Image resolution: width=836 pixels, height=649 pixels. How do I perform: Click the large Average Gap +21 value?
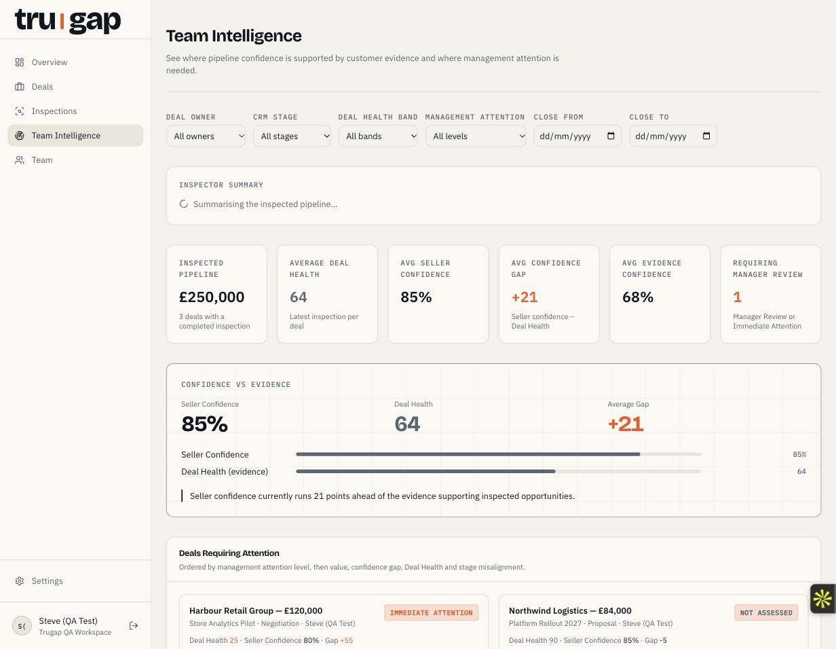(626, 424)
